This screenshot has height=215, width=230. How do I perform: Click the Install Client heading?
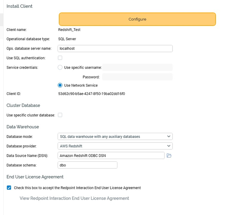coord(20,6)
